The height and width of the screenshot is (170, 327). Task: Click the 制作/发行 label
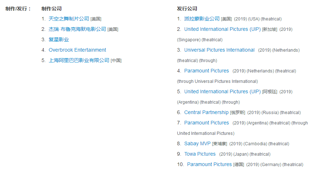point(18,9)
